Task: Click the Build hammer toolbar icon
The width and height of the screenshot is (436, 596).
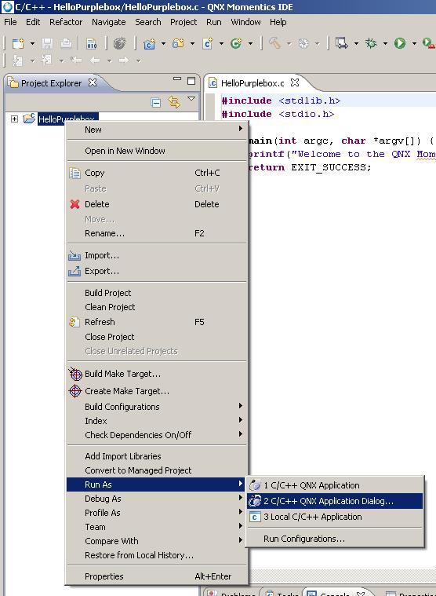Action: coord(274,43)
